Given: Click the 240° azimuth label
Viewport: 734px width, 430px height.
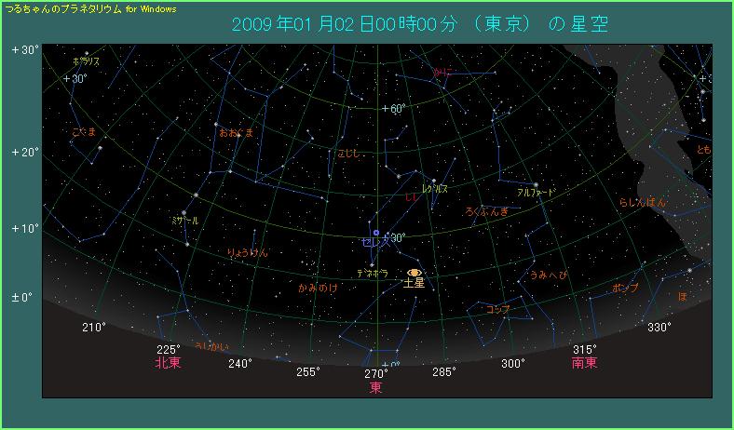Looking at the screenshot, I should (x=240, y=363).
